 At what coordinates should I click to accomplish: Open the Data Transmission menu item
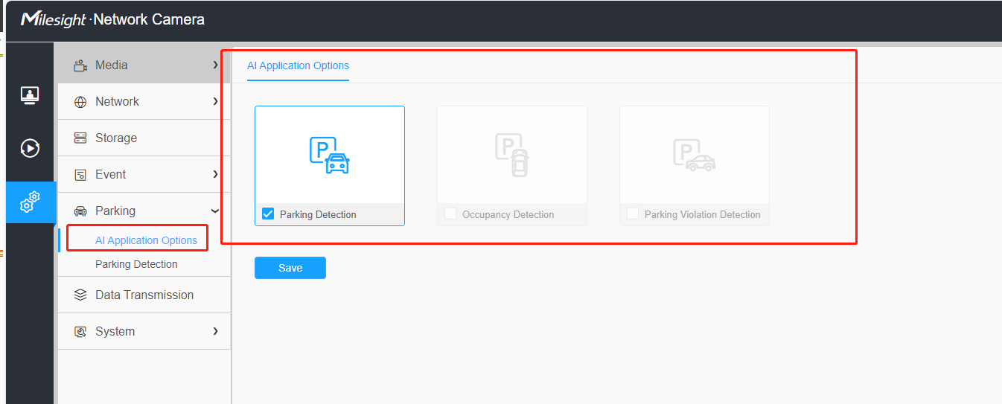144,295
